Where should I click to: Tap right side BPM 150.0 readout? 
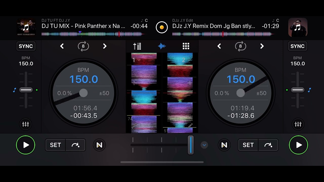[x=298, y=64]
